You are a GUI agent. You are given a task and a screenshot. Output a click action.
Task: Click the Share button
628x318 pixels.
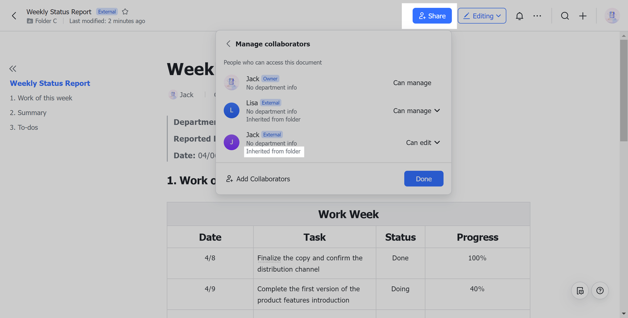(x=432, y=16)
